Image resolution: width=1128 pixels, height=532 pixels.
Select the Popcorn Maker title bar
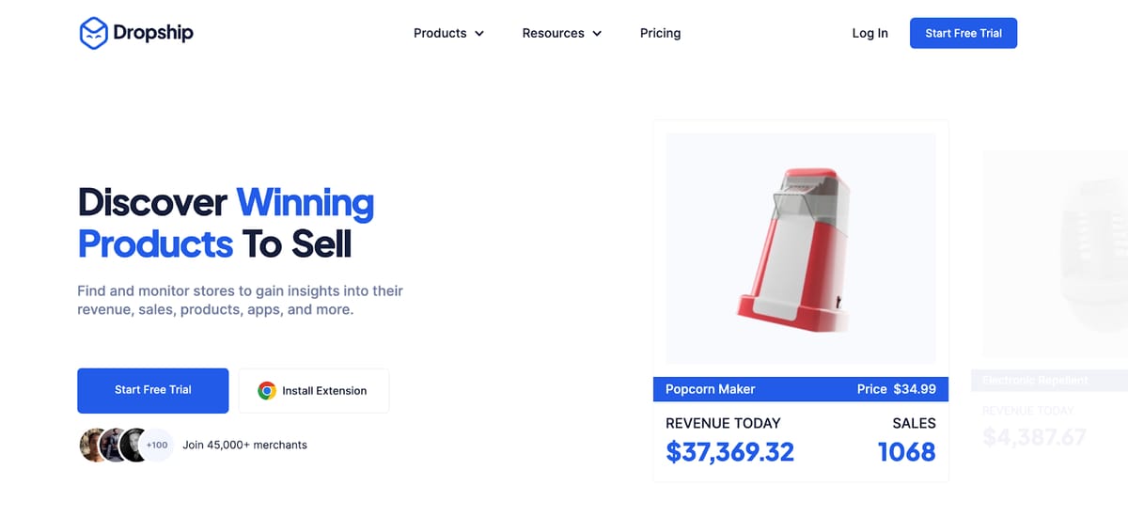[800, 389]
